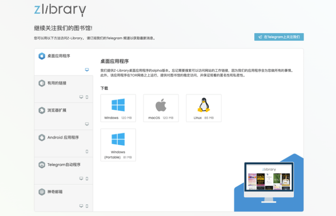Screen dimensions: 336x216
Task: Click the 继续关注我们的图书馆! heading
Action: pyautogui.click(x=63, y=28)
